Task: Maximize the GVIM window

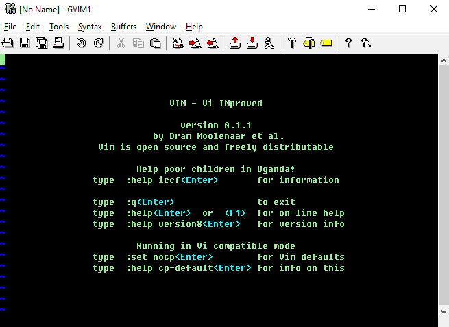Action: pyautogui.click(x=402, y=9)
